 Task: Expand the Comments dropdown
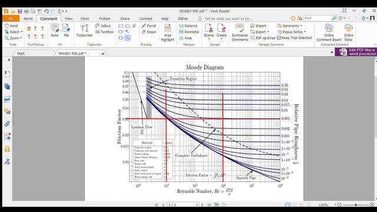301,26
